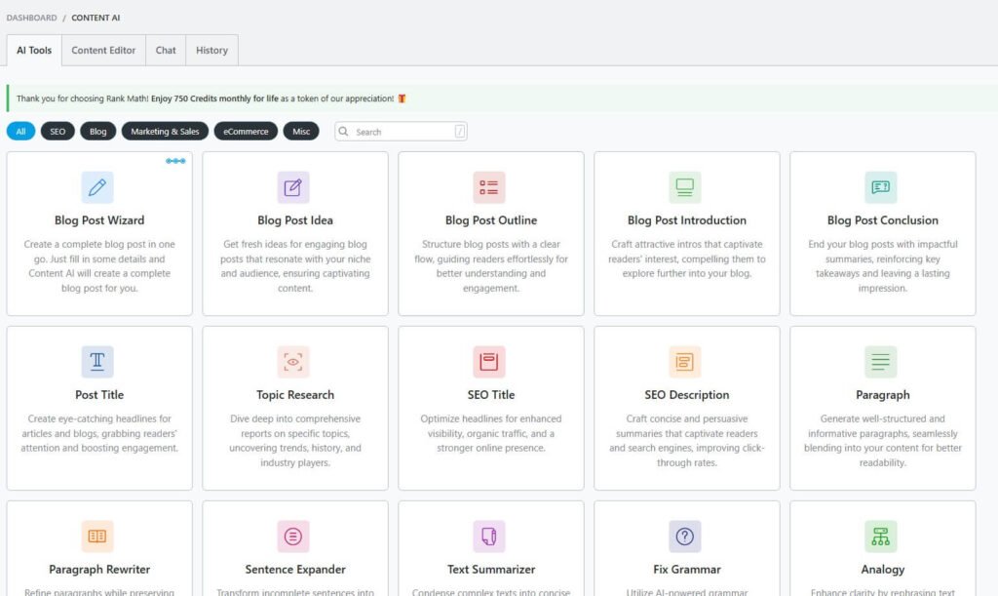Viewport: 998px width, 596px height.
Task: Open the History tab
Action: click(x=211, y=51)
